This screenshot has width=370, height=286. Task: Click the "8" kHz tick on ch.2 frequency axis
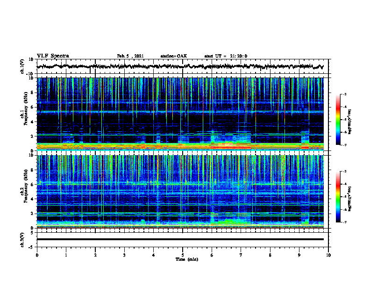(x=33, y=170)
